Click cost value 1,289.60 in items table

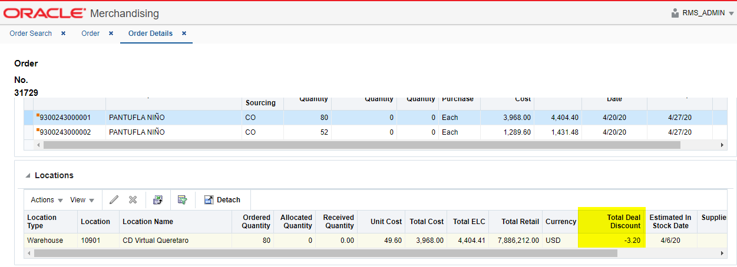(x=517, y=132)
